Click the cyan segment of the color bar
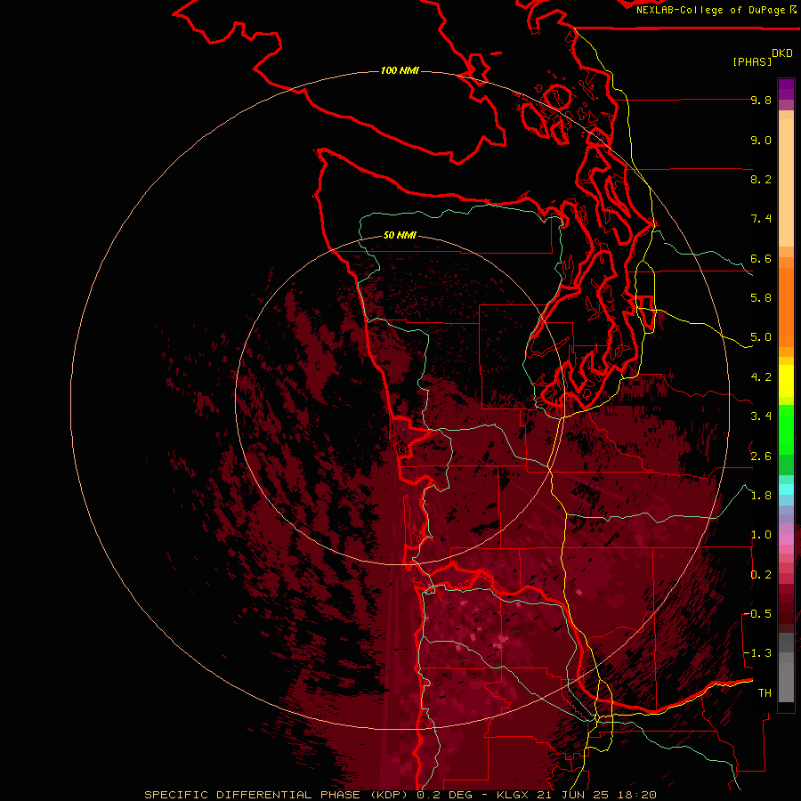The width and height of the screenshot is (801, 801). click(786, 489)
